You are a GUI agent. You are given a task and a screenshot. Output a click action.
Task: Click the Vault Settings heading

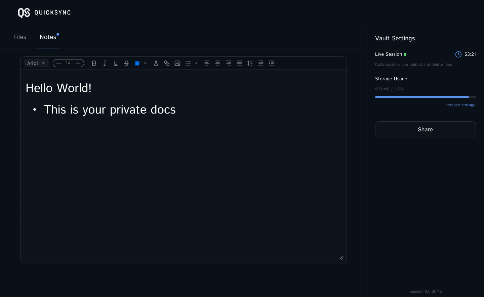[x=395, y=38]
